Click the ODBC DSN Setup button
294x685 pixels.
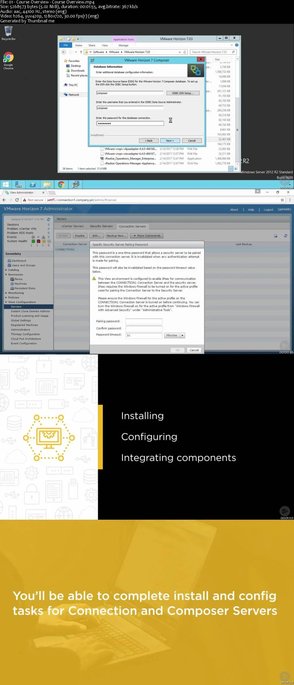tap(183, 93)
